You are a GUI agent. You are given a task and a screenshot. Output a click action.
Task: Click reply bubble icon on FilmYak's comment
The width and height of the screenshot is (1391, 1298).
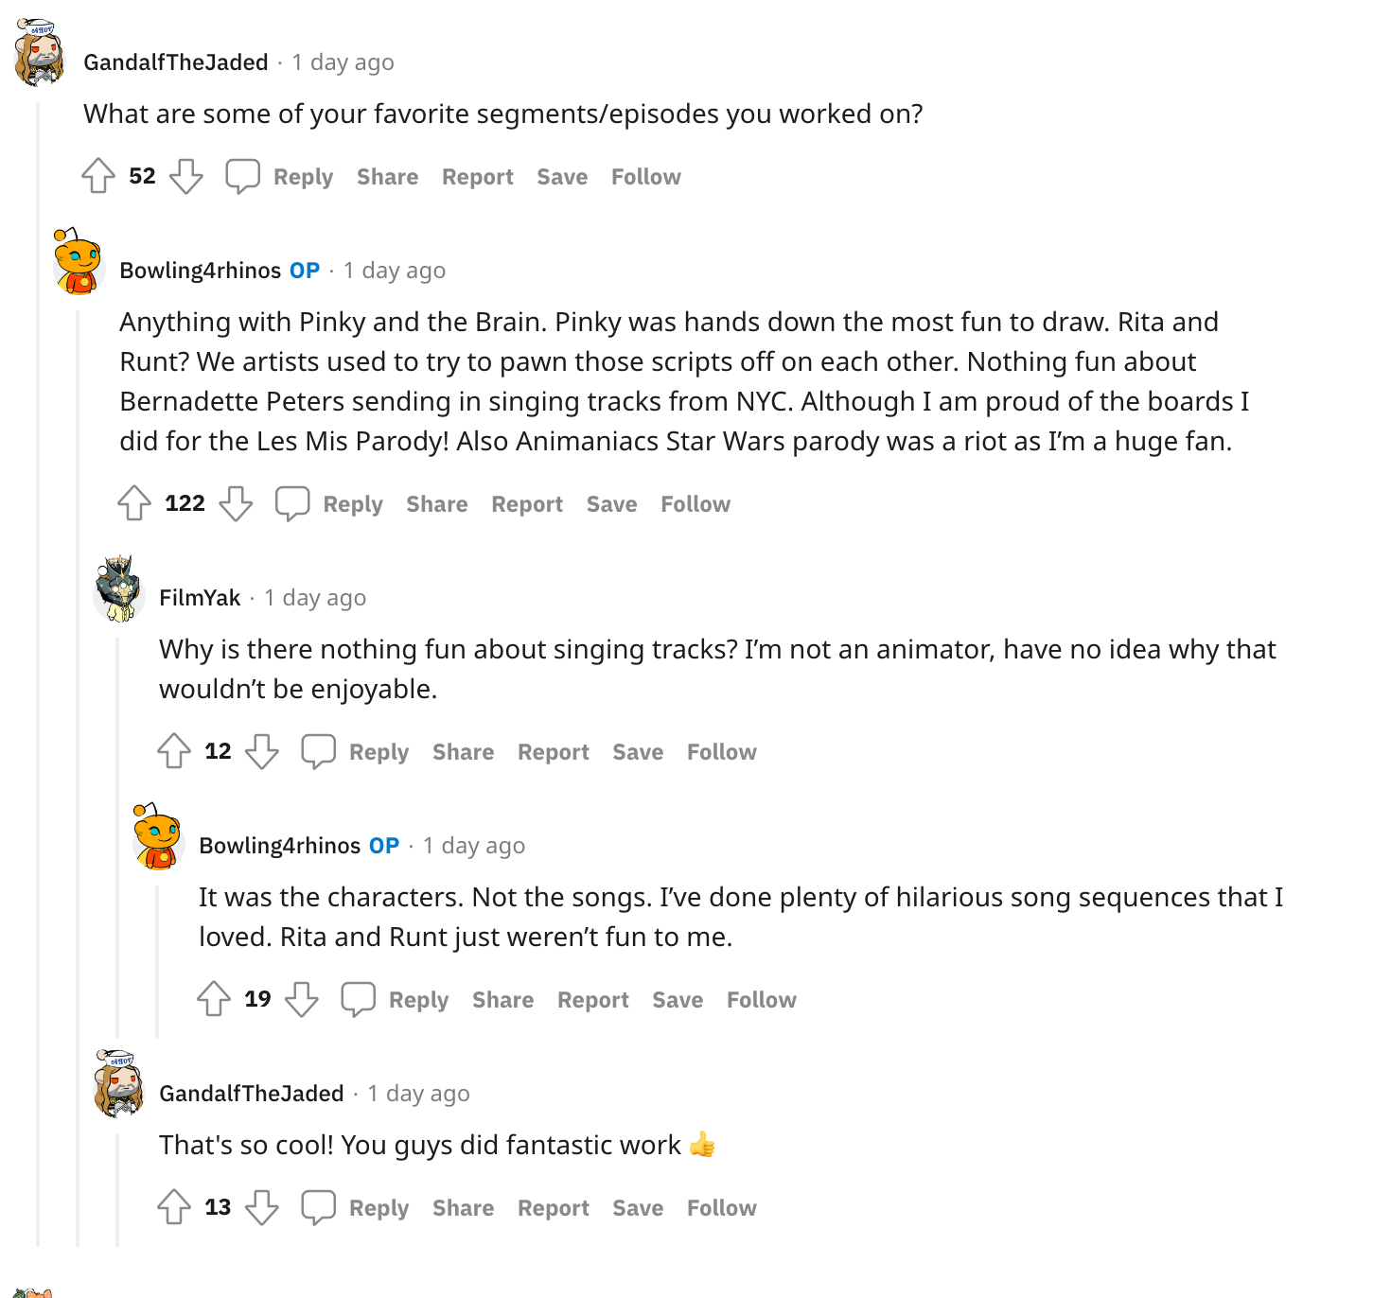pyautogui.click(x=318, y=751)
